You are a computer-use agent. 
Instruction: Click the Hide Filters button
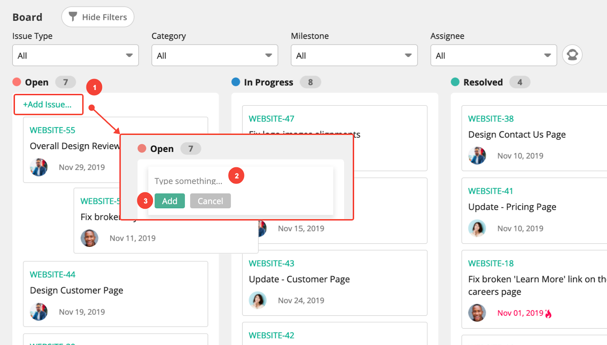click(x=97, y=17)
